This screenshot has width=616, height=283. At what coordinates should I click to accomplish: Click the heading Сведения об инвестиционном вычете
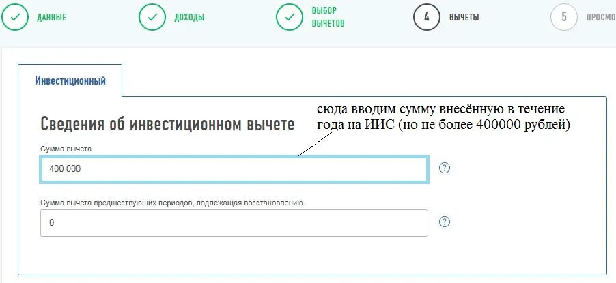coord(167,124)
